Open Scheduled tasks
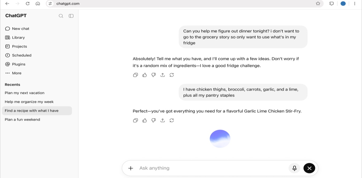The height and width of the screenshot is (178, 362). point(18,55)
